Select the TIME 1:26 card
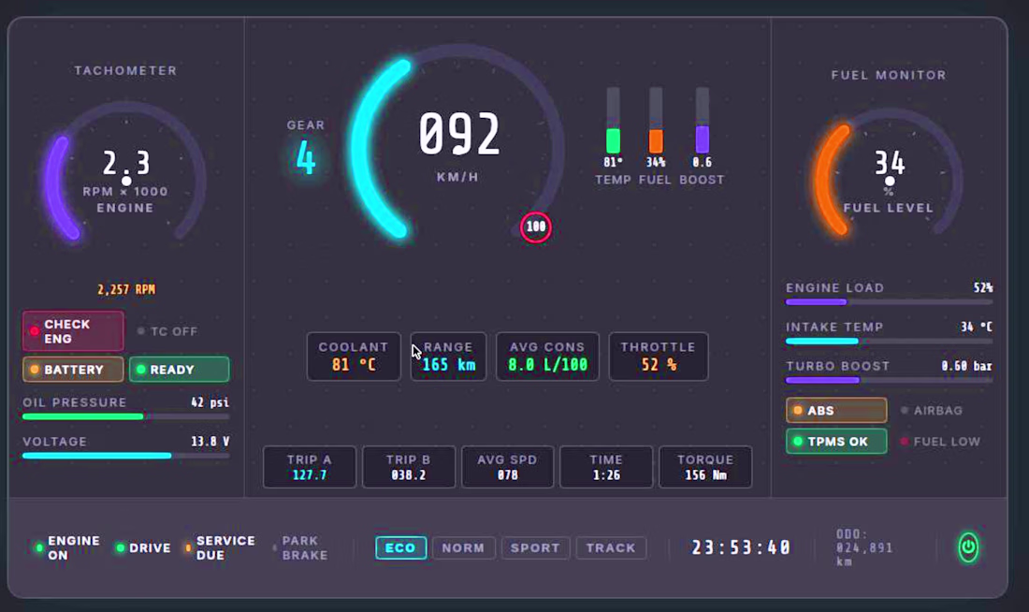The height and width of the screenshot is (612, 1029). point(606,467)
